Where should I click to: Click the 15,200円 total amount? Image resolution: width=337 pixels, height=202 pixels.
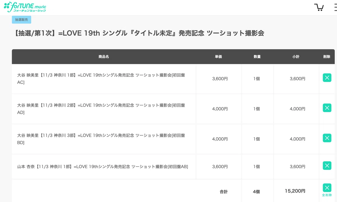(x=295, y=191)
